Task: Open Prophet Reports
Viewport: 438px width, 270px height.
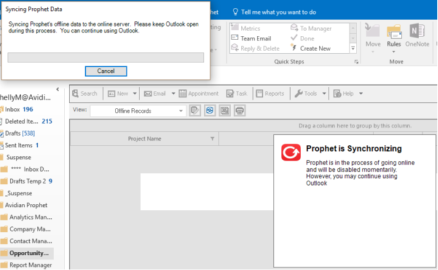Action: coord(270,93)
